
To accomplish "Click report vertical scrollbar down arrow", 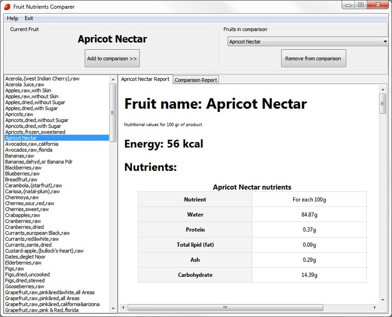I will click(x=382, y=299).
